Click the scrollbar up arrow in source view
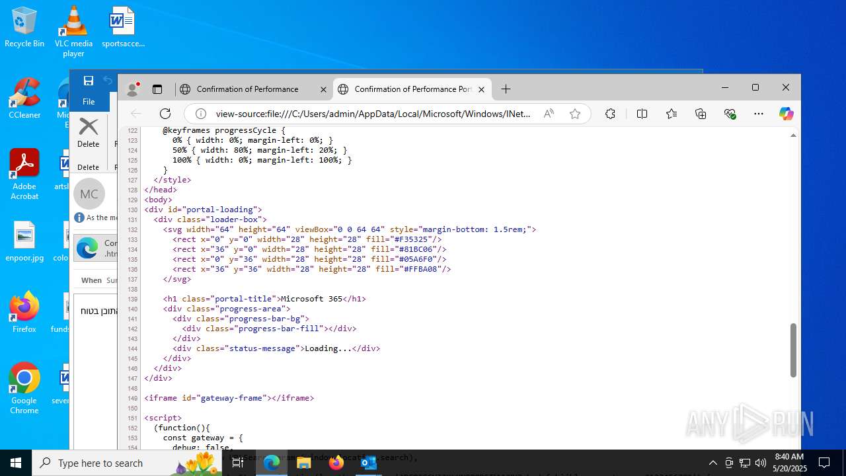Viewport: 846px width, 476px height. point(794,135)
